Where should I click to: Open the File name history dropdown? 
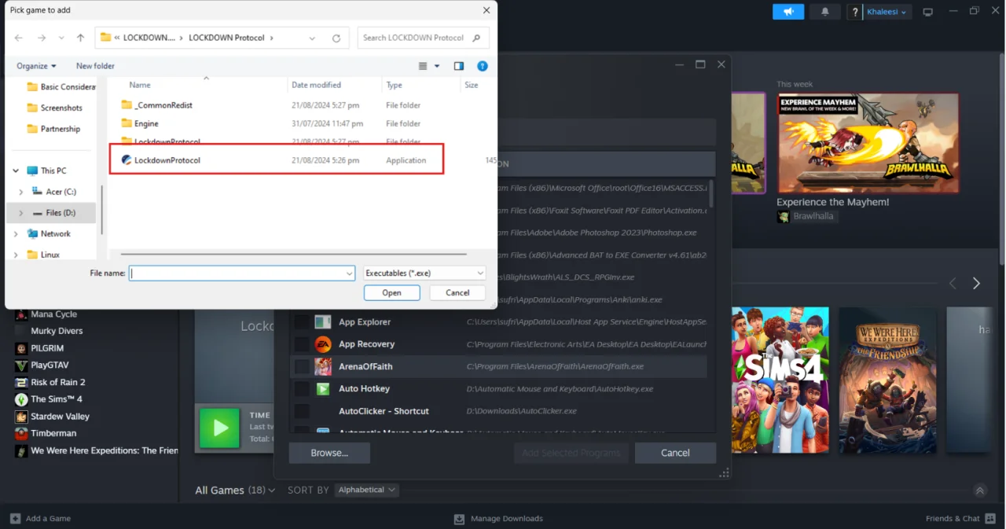[350, 274]
